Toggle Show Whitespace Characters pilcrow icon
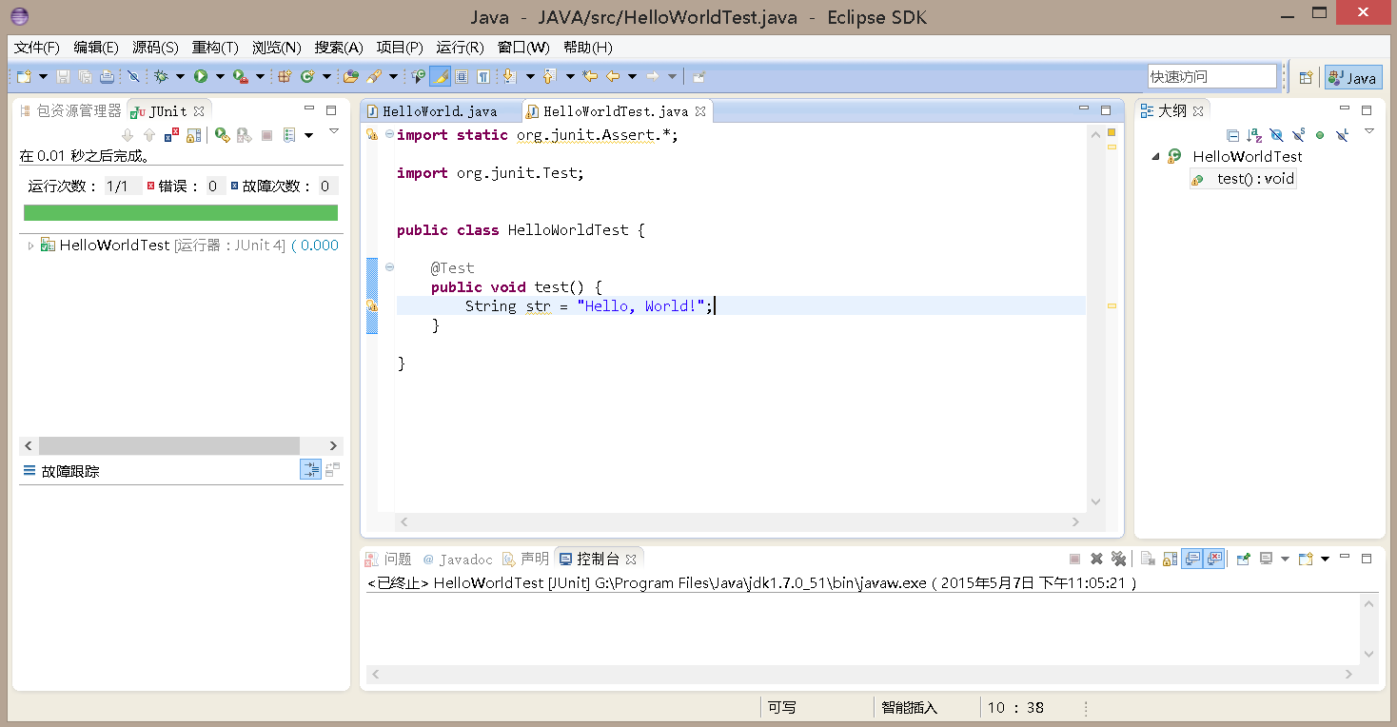The image size is (1397, 727). 483,76
